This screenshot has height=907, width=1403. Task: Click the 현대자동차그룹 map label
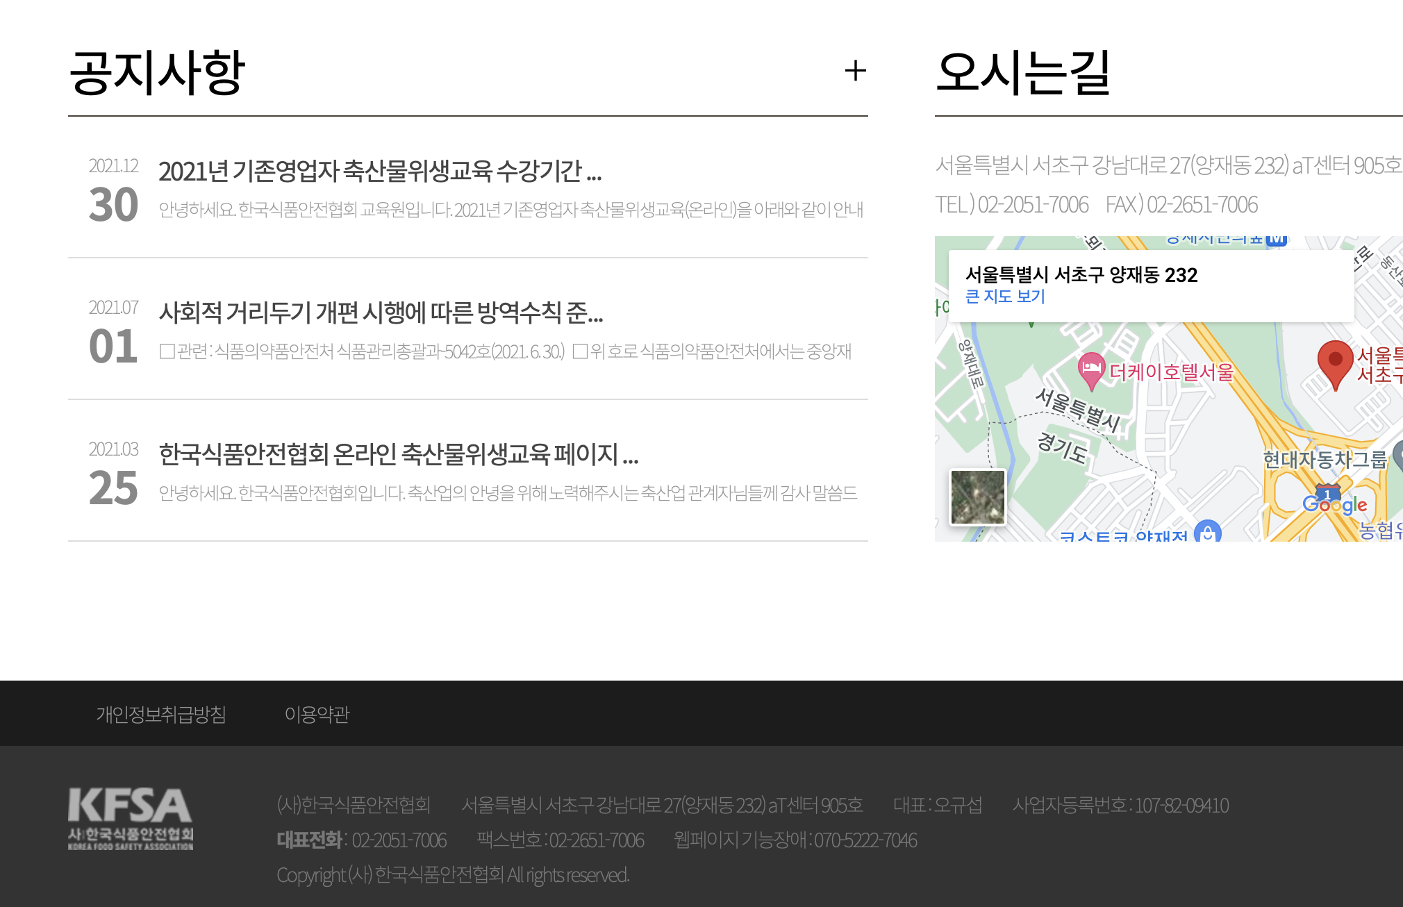click(x=1324, y=459)
